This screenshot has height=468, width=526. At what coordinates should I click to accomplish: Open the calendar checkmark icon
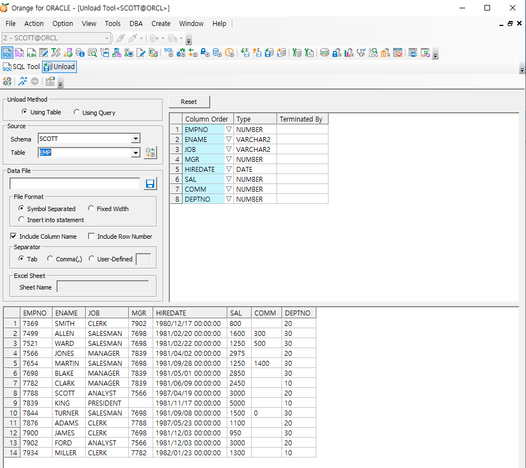(398, 52)
